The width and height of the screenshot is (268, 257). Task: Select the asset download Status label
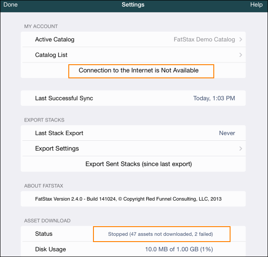[44, 234]
